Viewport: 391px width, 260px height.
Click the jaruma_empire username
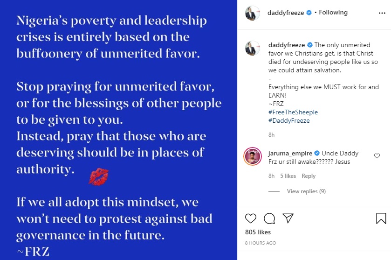click(290, 153)
